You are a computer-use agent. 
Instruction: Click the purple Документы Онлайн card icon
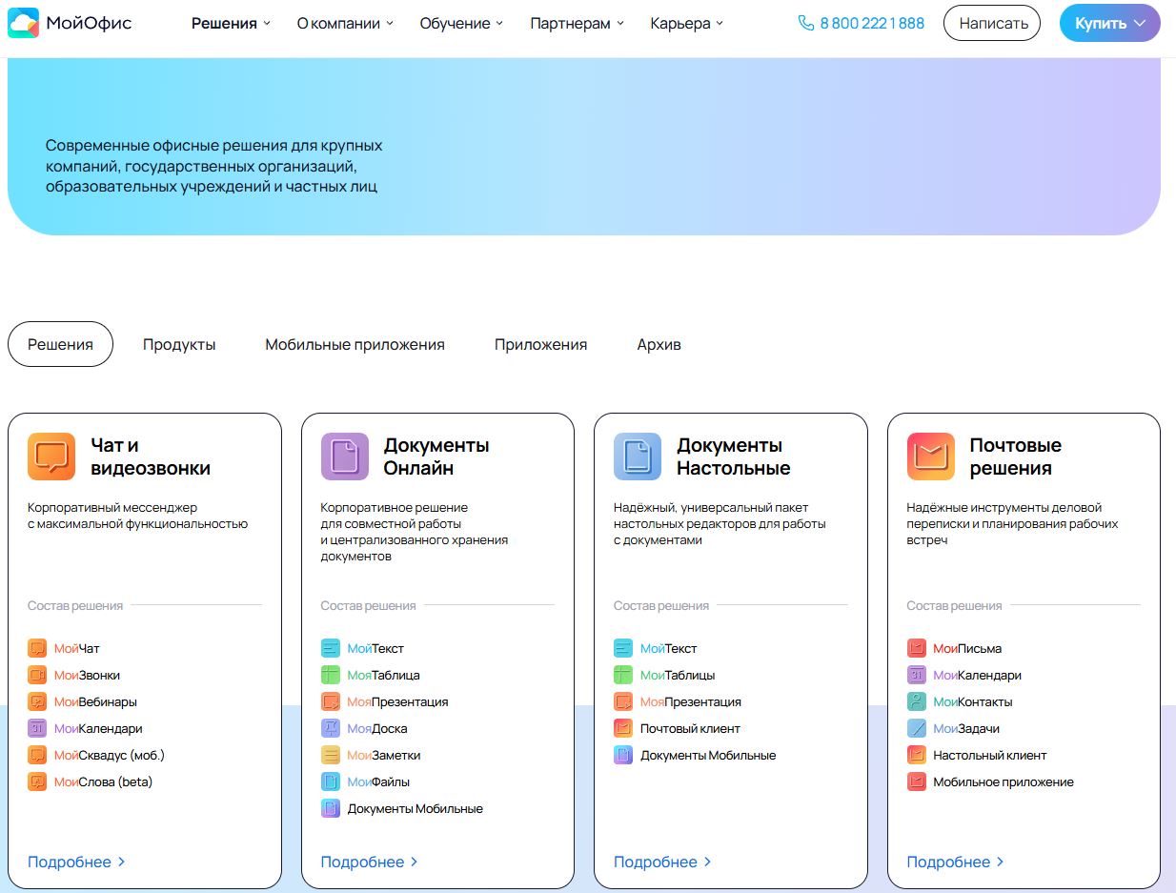click(x=345, y=457)
